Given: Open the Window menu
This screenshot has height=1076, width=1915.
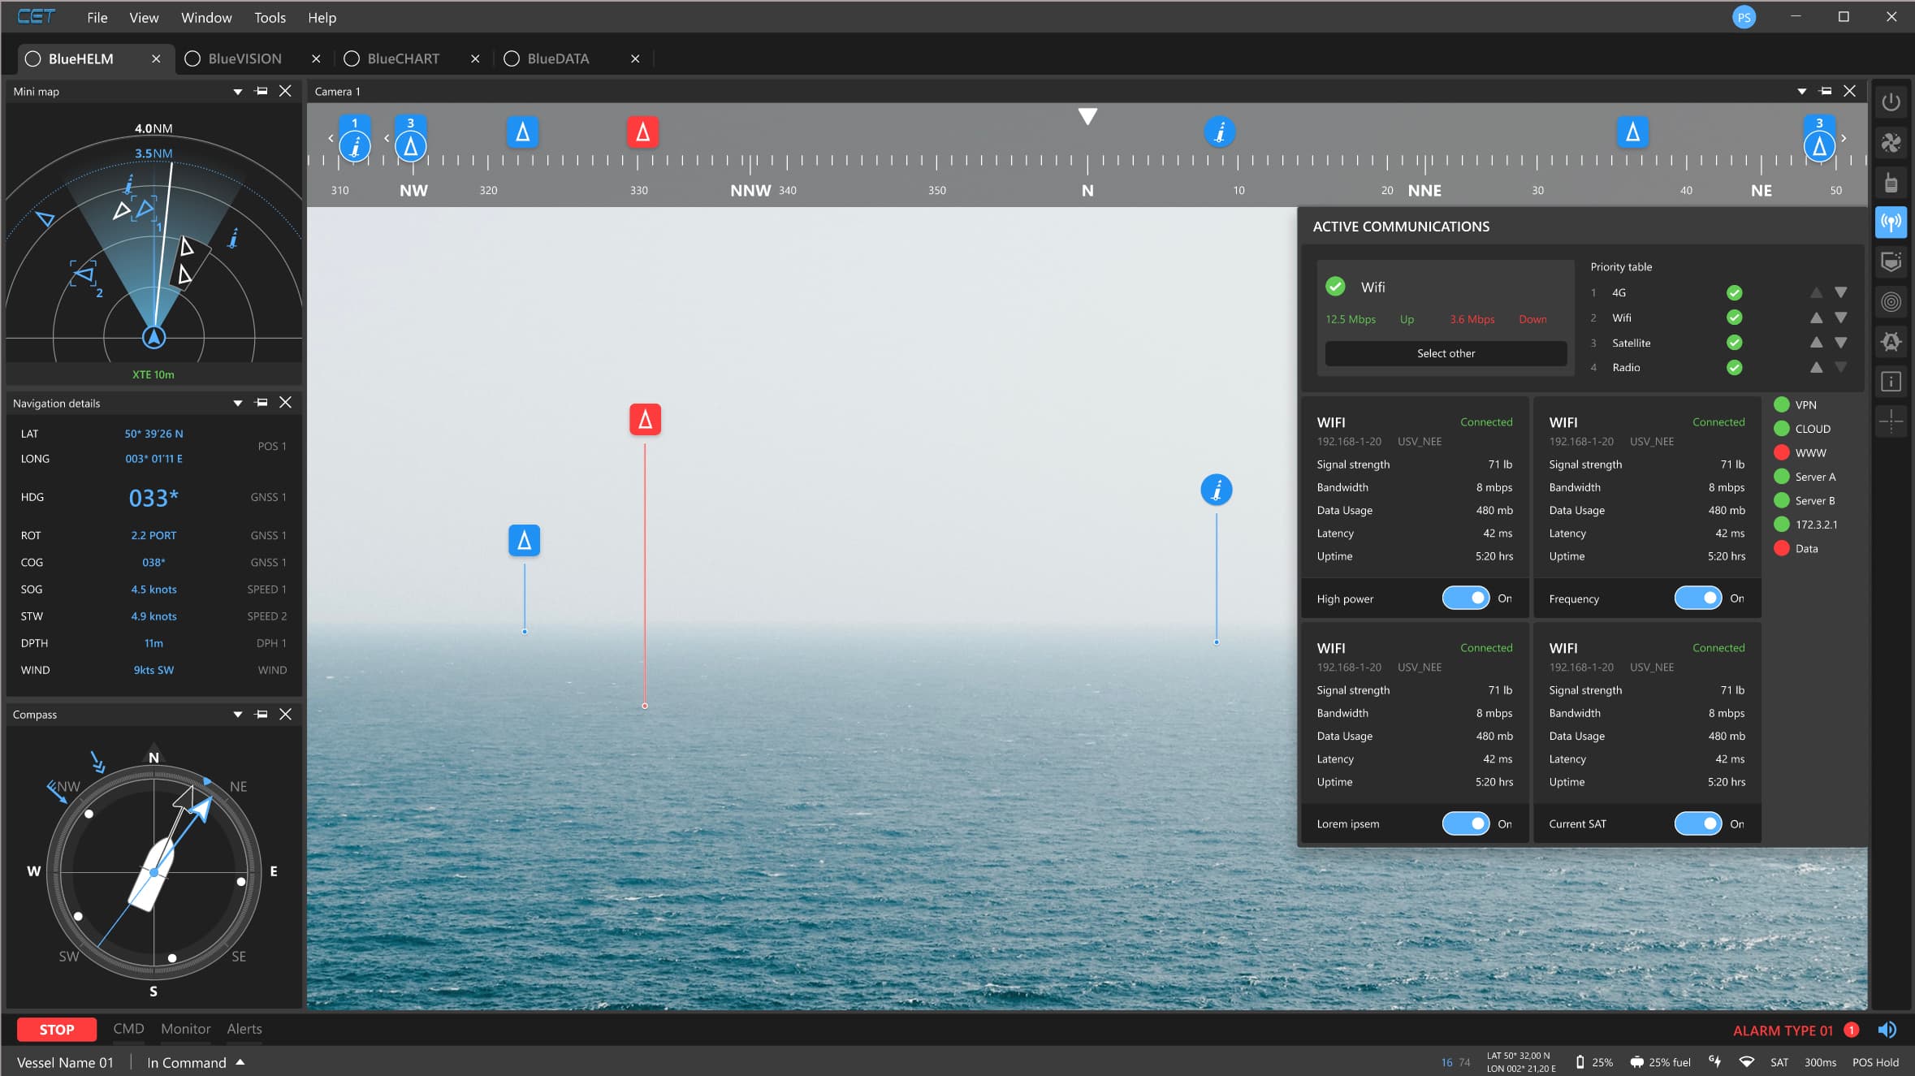Looking at the screenshot, I should point(206,17).
